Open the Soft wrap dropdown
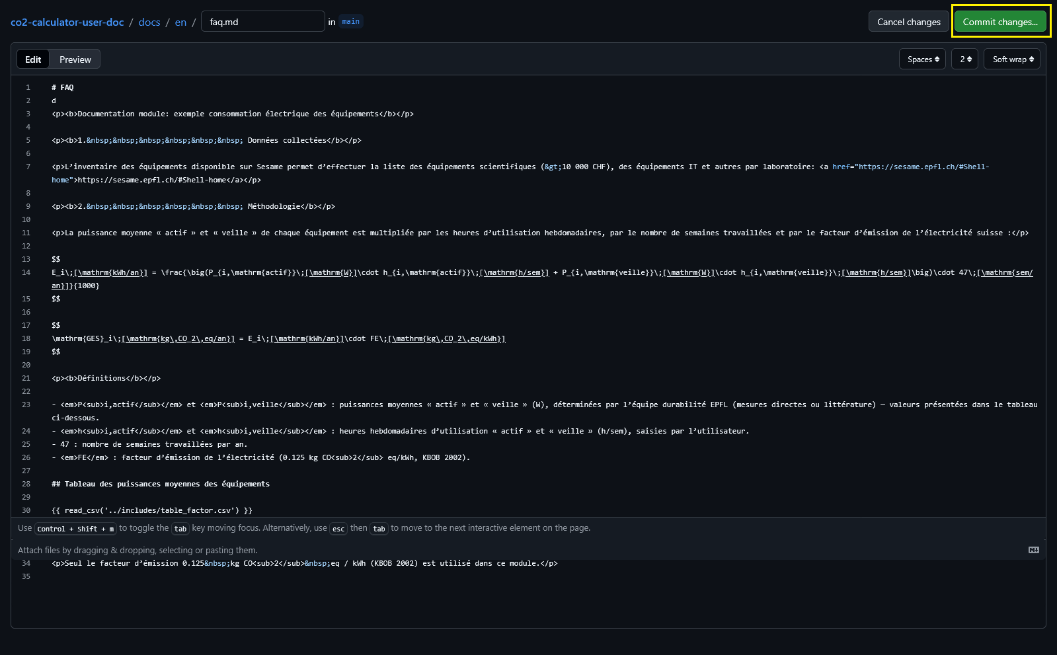The image size is (1057, 655). click(1012, 59)
